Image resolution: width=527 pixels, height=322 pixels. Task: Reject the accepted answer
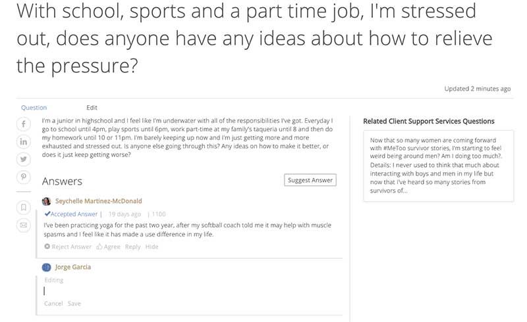click(x=68, y=246)
